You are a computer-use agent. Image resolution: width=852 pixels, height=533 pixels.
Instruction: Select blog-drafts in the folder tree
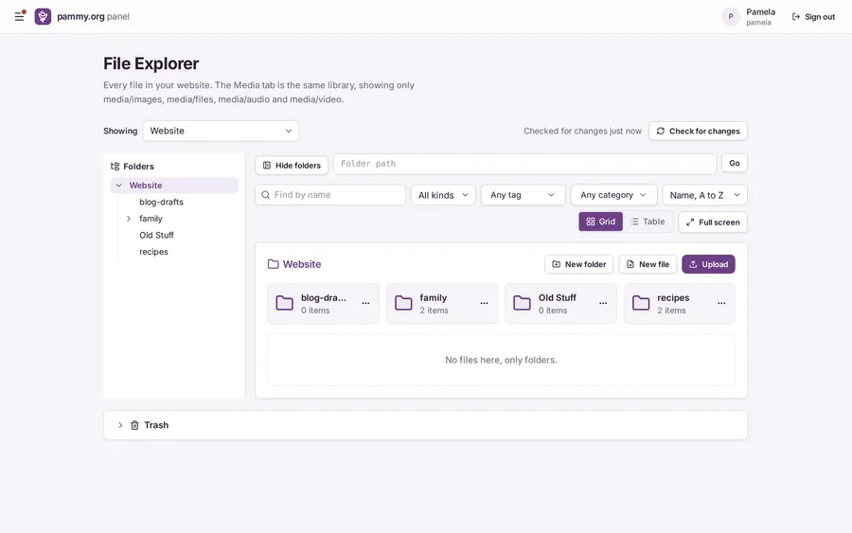click(x=161, y=202)
